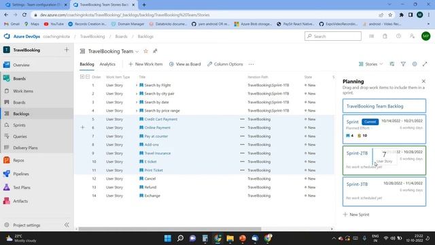Open the Overview hub in sidebar
Screen dimensions: 435x245
point(21,65)
